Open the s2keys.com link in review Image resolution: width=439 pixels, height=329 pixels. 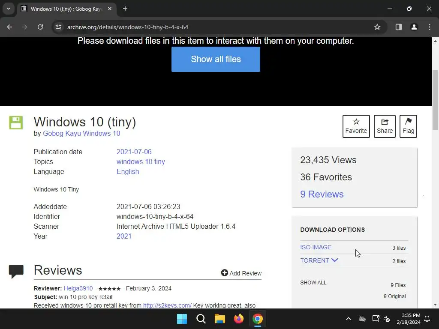tap(167, 305)
